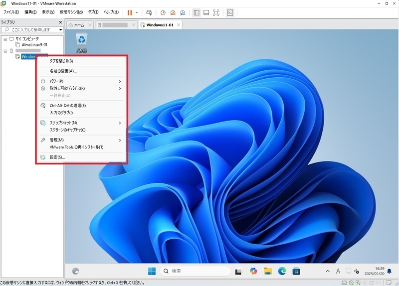This screenshot has width=399, height=286.
Task: Click the hard disk status bar icon
Action: [x=344, y=283]
